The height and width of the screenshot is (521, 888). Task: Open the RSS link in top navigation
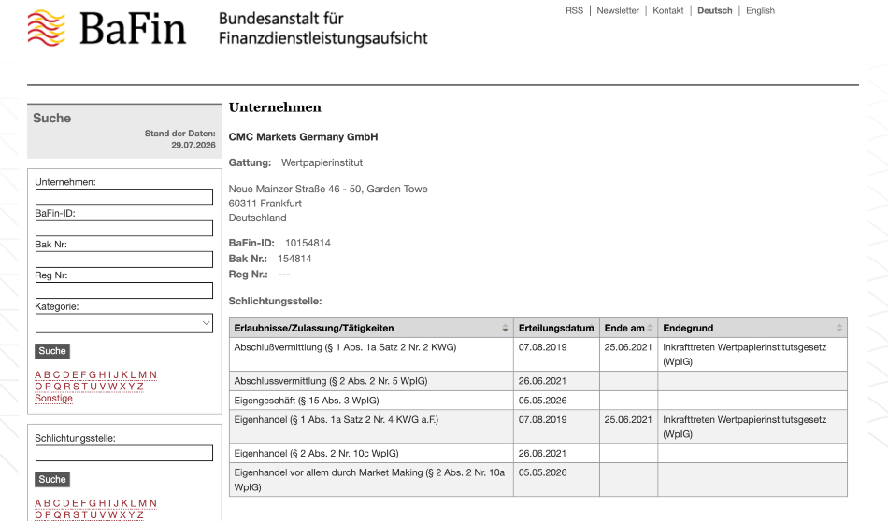(574, 11)
